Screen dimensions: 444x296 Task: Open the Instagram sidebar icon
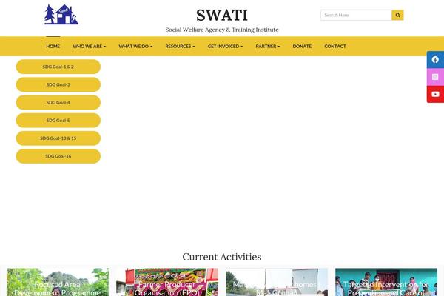(435, 77)
